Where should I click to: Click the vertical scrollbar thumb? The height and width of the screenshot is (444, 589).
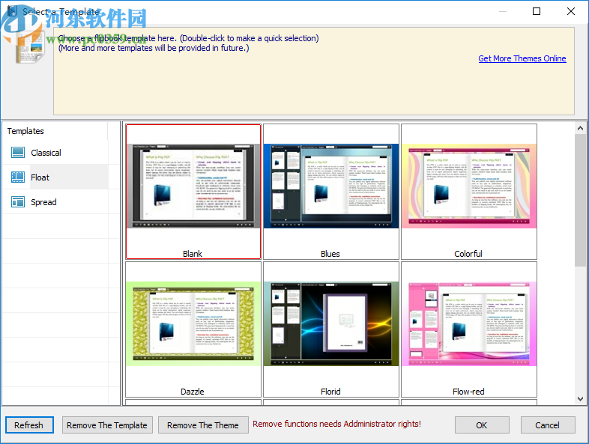point(580,200)
